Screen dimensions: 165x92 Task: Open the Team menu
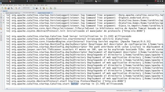(x=35, y=5)
